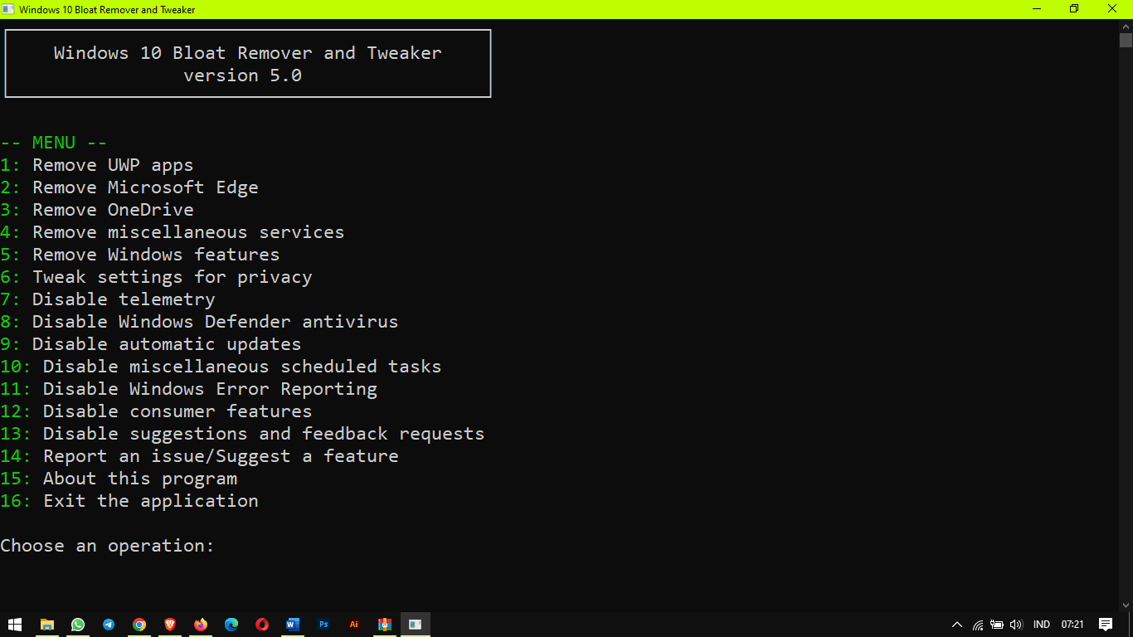
Task: Open the Action Center notifications icon
Action: 1105,625
